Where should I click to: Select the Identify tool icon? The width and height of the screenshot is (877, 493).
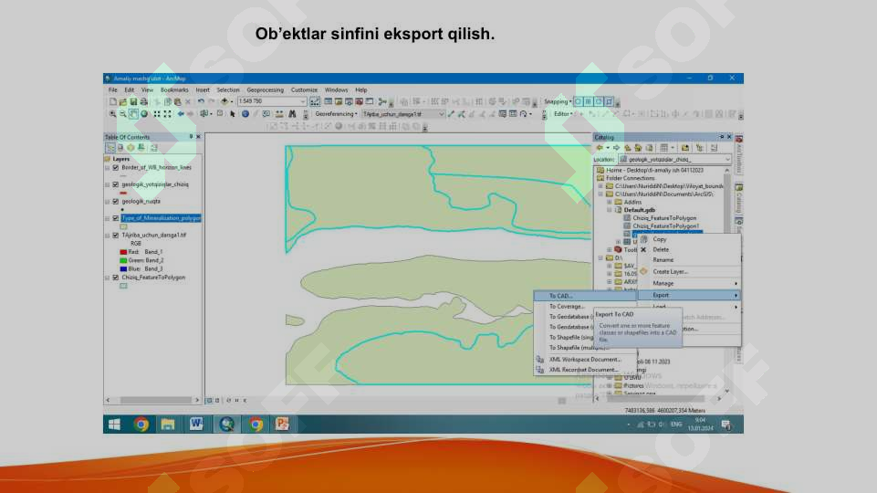click(x=245, y=114)
